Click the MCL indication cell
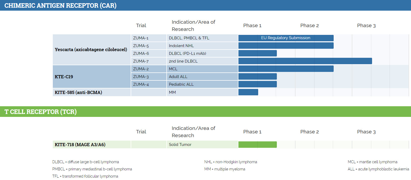The height and width of the screenshot is (180, 411). pos(202,69)
